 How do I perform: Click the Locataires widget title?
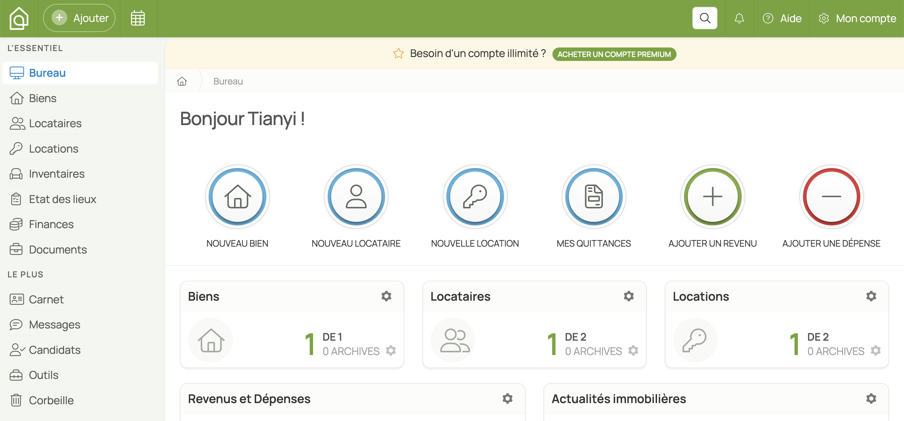[x=460, y=296]
